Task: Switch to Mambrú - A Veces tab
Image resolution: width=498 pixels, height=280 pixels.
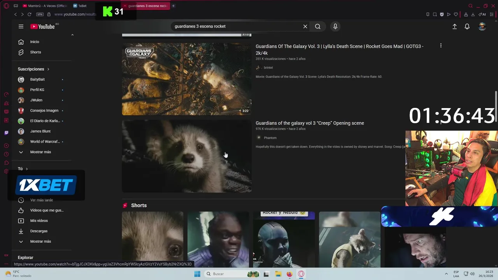Action: [x=45, y=6]
